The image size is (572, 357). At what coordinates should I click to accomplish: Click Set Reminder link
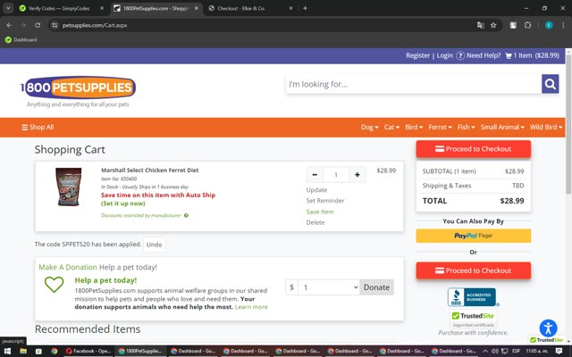325,201
